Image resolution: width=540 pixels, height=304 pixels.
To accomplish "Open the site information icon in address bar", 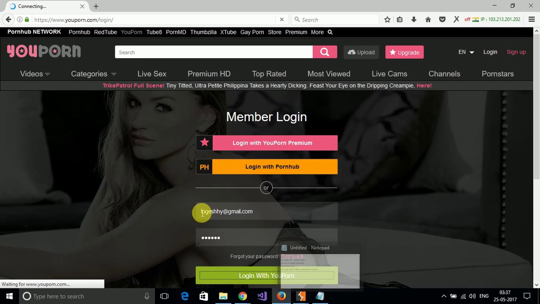I will 19,19.
